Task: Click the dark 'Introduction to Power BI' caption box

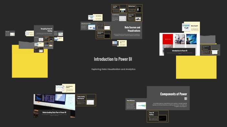Action: 180,52
